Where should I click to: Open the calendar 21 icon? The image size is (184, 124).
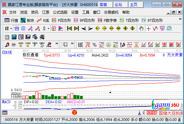click(7, 37)
